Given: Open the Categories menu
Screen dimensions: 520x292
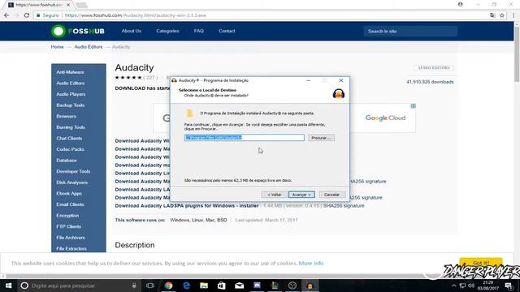Looking at the screenshot, I should [x=167, y=31].
